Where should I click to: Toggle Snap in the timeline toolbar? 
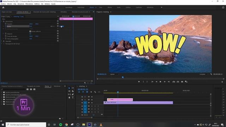coord(83,92)
